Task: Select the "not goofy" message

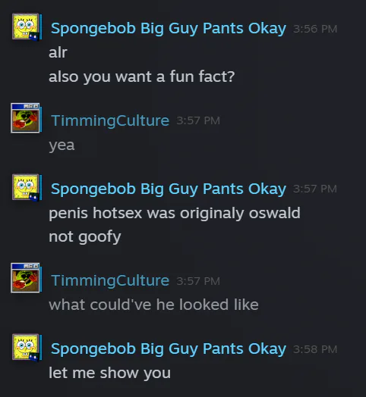Action: (85, 237)
